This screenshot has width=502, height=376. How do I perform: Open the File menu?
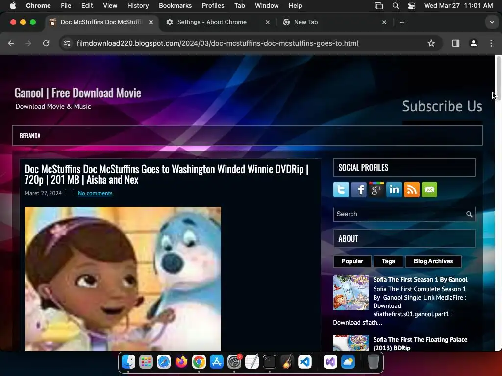tap(66, 6)
